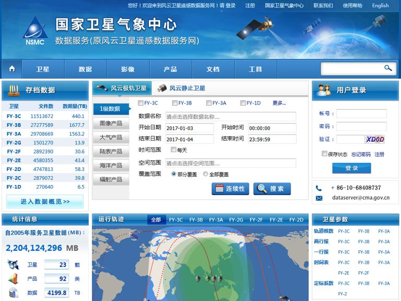Open the 开始日期 date picker
This screenshot has height=301, width=401.
(x=189, y=128)
